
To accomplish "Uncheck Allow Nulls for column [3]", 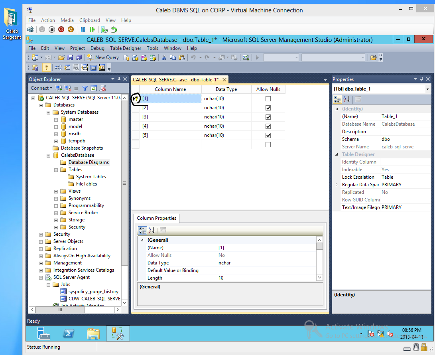I will (x=268, y=117).
